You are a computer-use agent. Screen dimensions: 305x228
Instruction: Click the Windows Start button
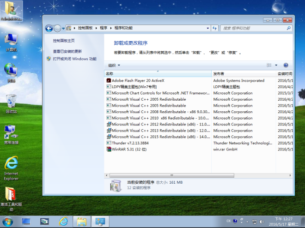point(7,222)
